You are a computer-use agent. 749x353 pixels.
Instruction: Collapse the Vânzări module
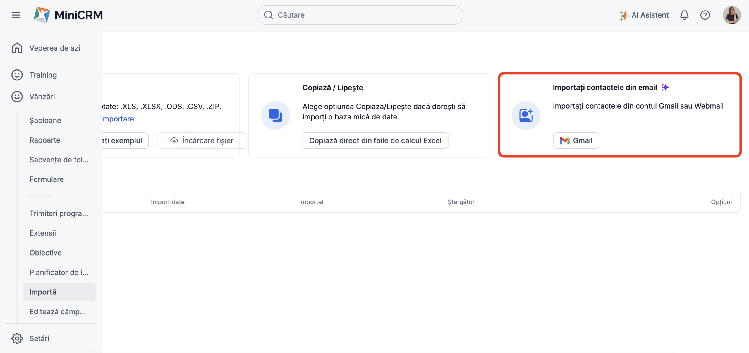point(42,97)
